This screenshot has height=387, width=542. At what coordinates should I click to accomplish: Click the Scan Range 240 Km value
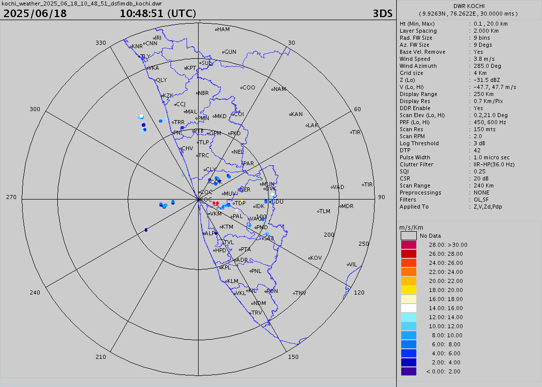click(x=484, y=185)
